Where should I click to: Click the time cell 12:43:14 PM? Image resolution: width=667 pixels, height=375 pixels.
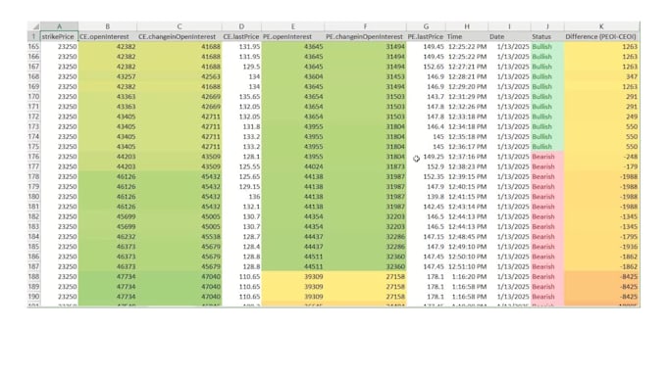click(x=467, y=207)
